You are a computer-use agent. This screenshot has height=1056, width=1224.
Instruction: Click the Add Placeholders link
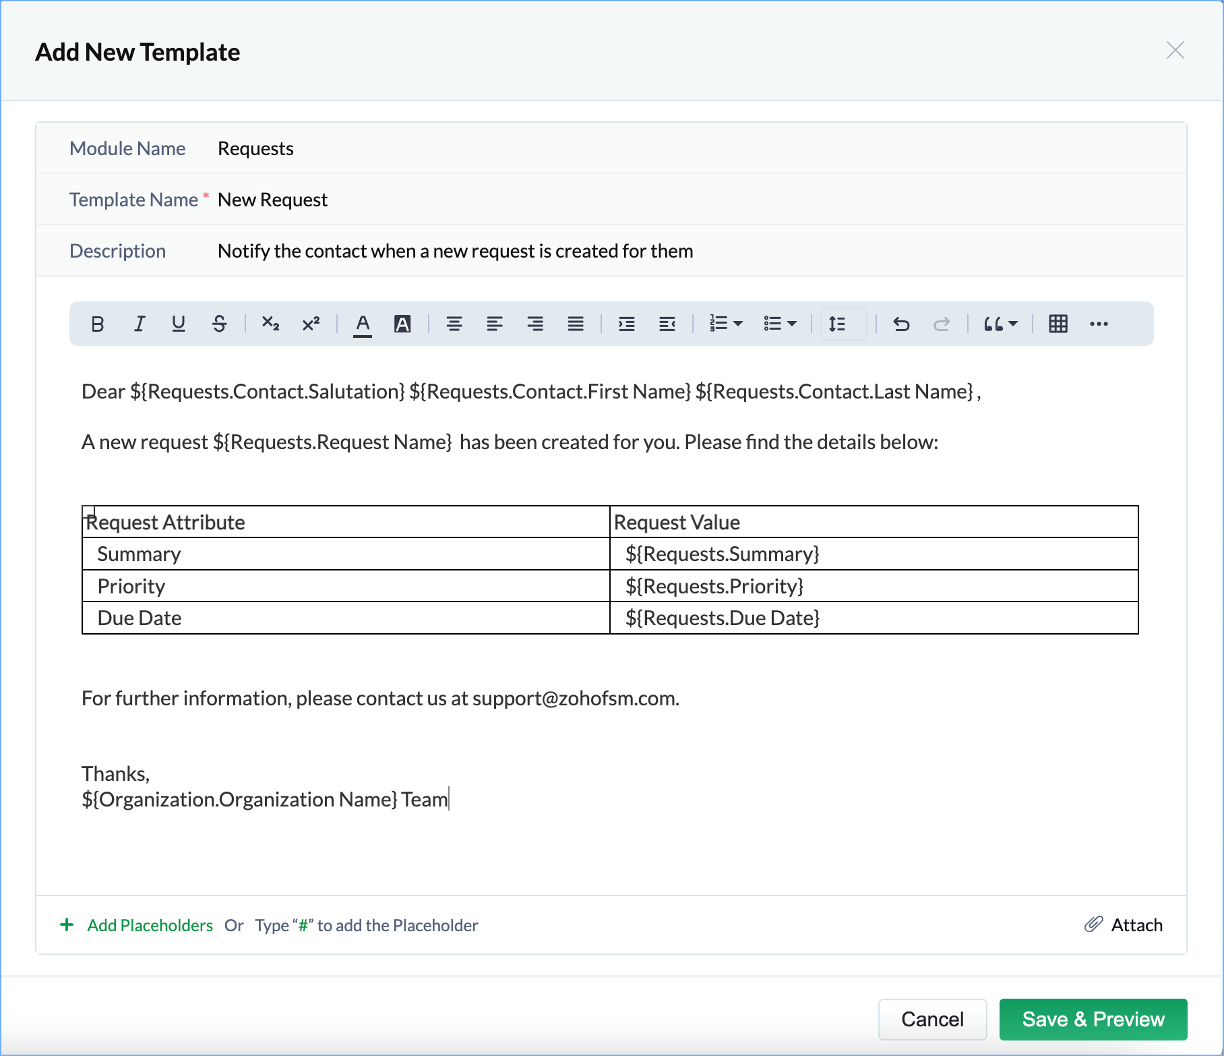click(x=150, y=925)
